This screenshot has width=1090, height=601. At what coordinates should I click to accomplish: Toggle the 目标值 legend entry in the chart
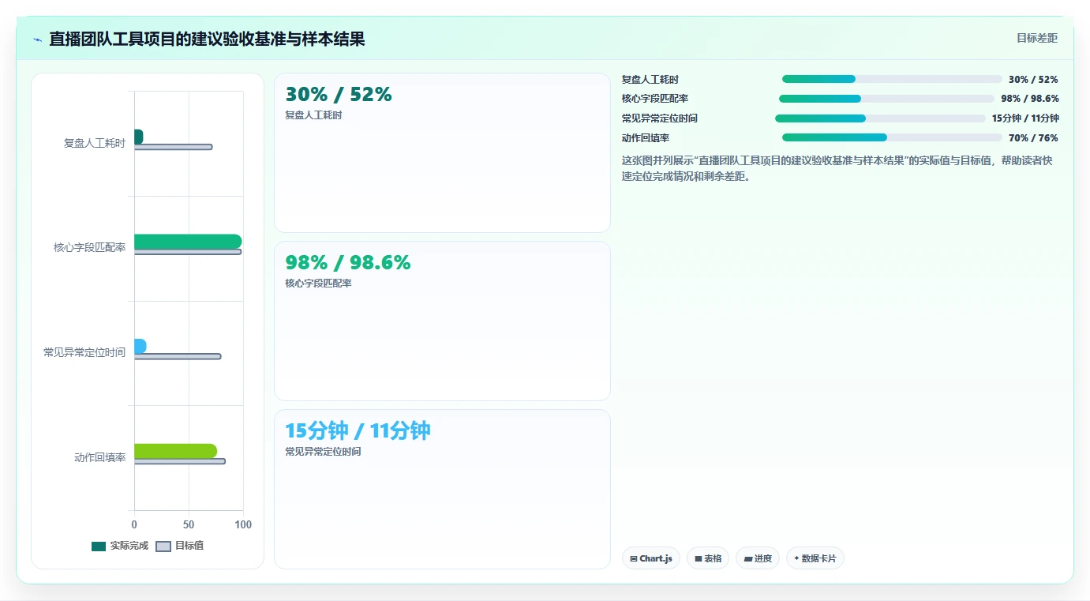click(180, 546)
